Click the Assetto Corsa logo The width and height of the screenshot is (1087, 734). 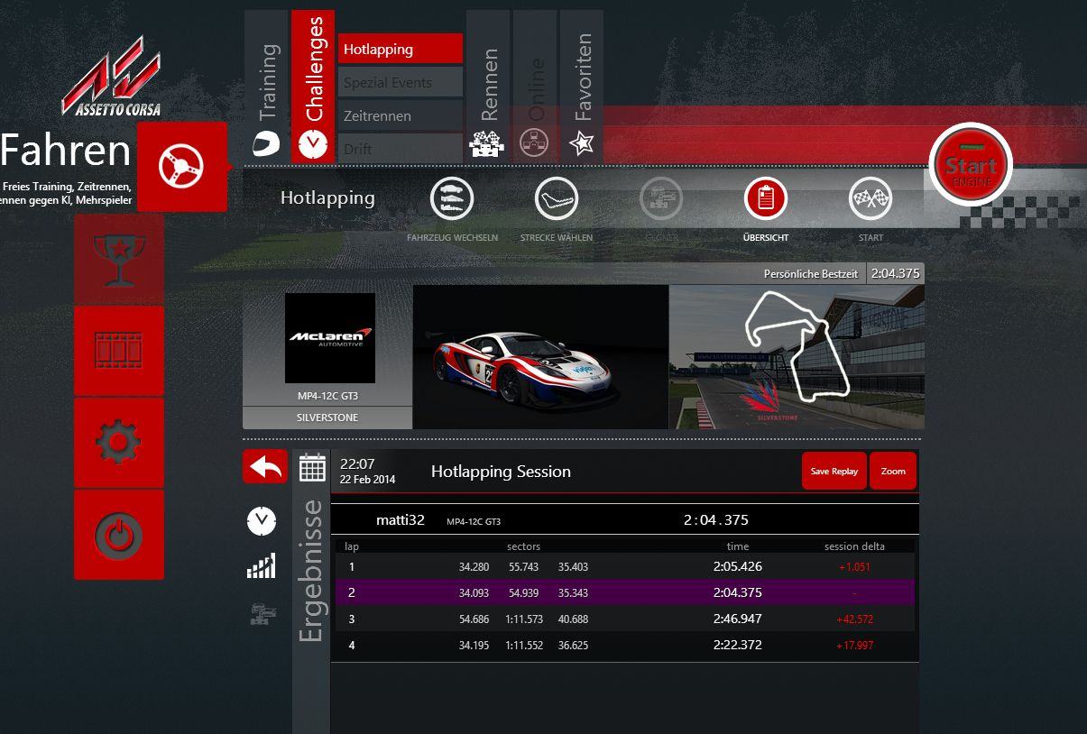(x=112, y=77)
